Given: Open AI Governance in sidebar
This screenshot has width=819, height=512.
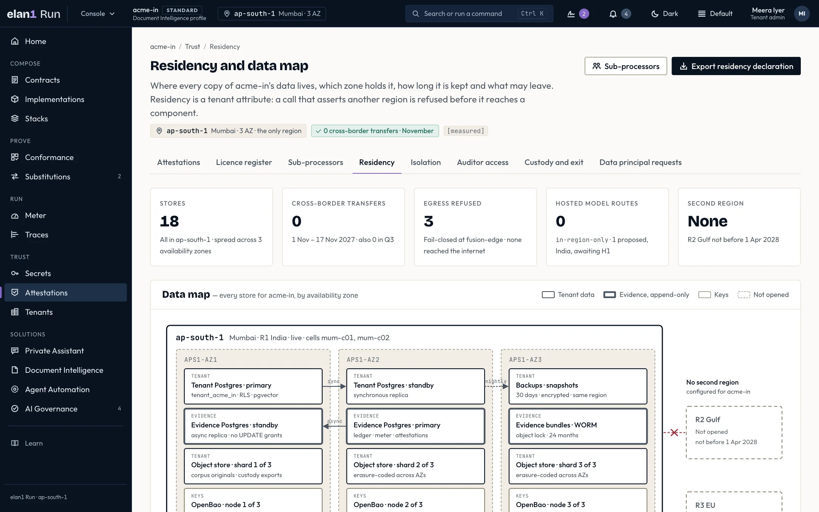Looking at the screenshot, I should tap(66, 409).
